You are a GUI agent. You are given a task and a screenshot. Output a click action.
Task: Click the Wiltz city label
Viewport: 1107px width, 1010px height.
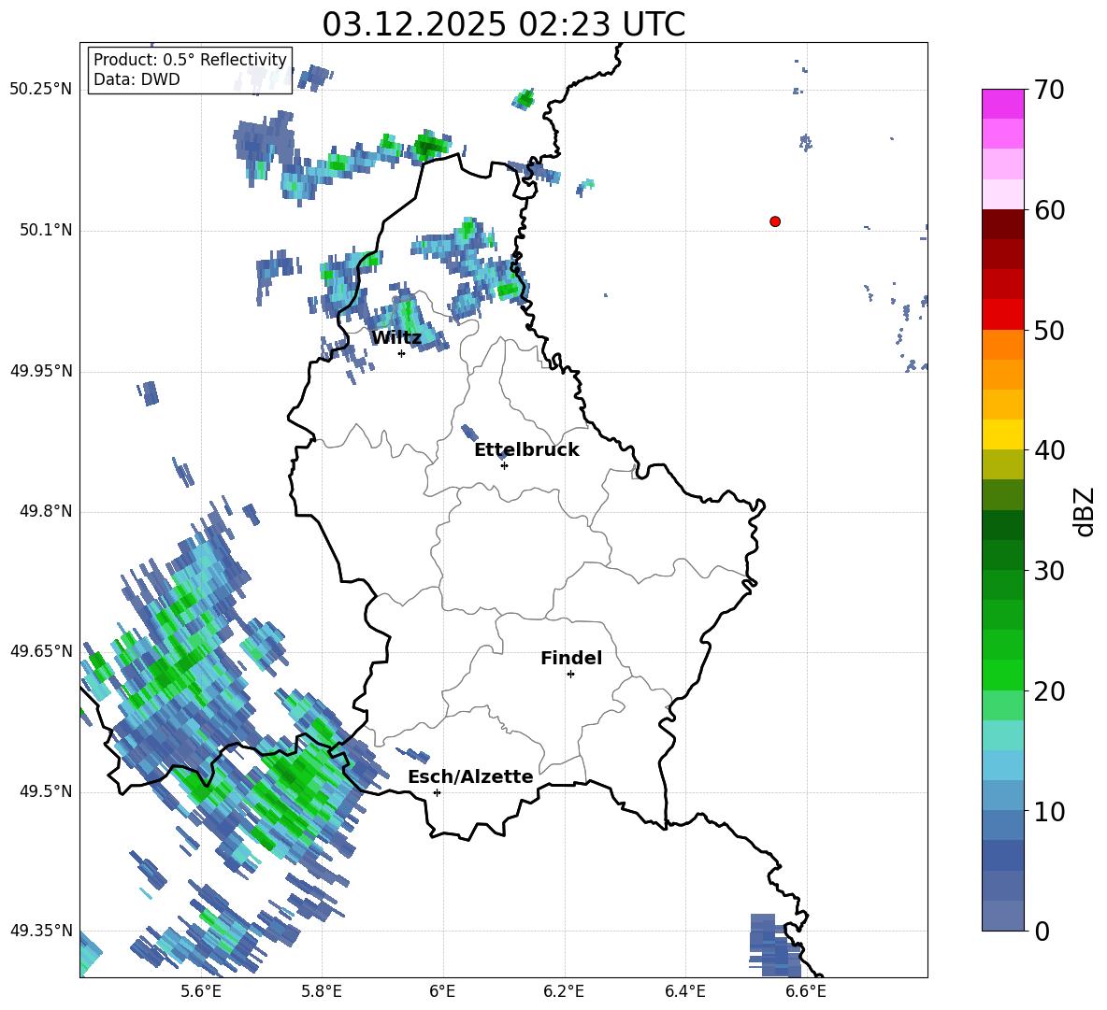tap(396, 338)
